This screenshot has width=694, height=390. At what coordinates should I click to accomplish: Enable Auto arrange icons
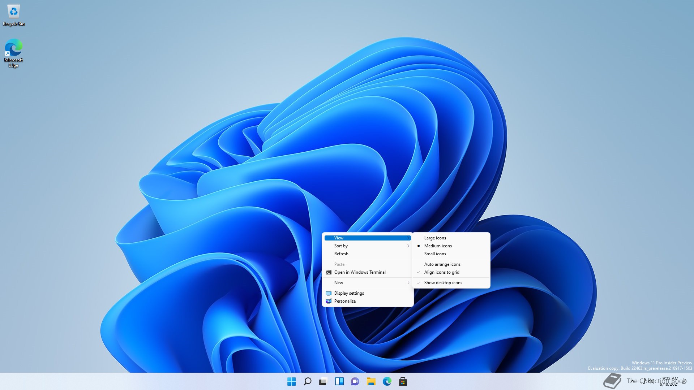tap(451, 264)
